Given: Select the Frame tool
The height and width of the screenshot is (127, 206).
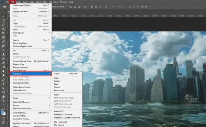Looking at the screenshot, I should point(3,37).
